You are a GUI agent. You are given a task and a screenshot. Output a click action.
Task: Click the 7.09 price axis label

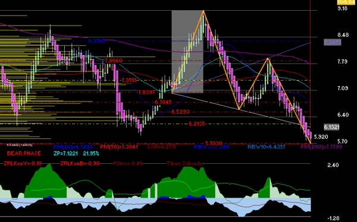(343, 88)
